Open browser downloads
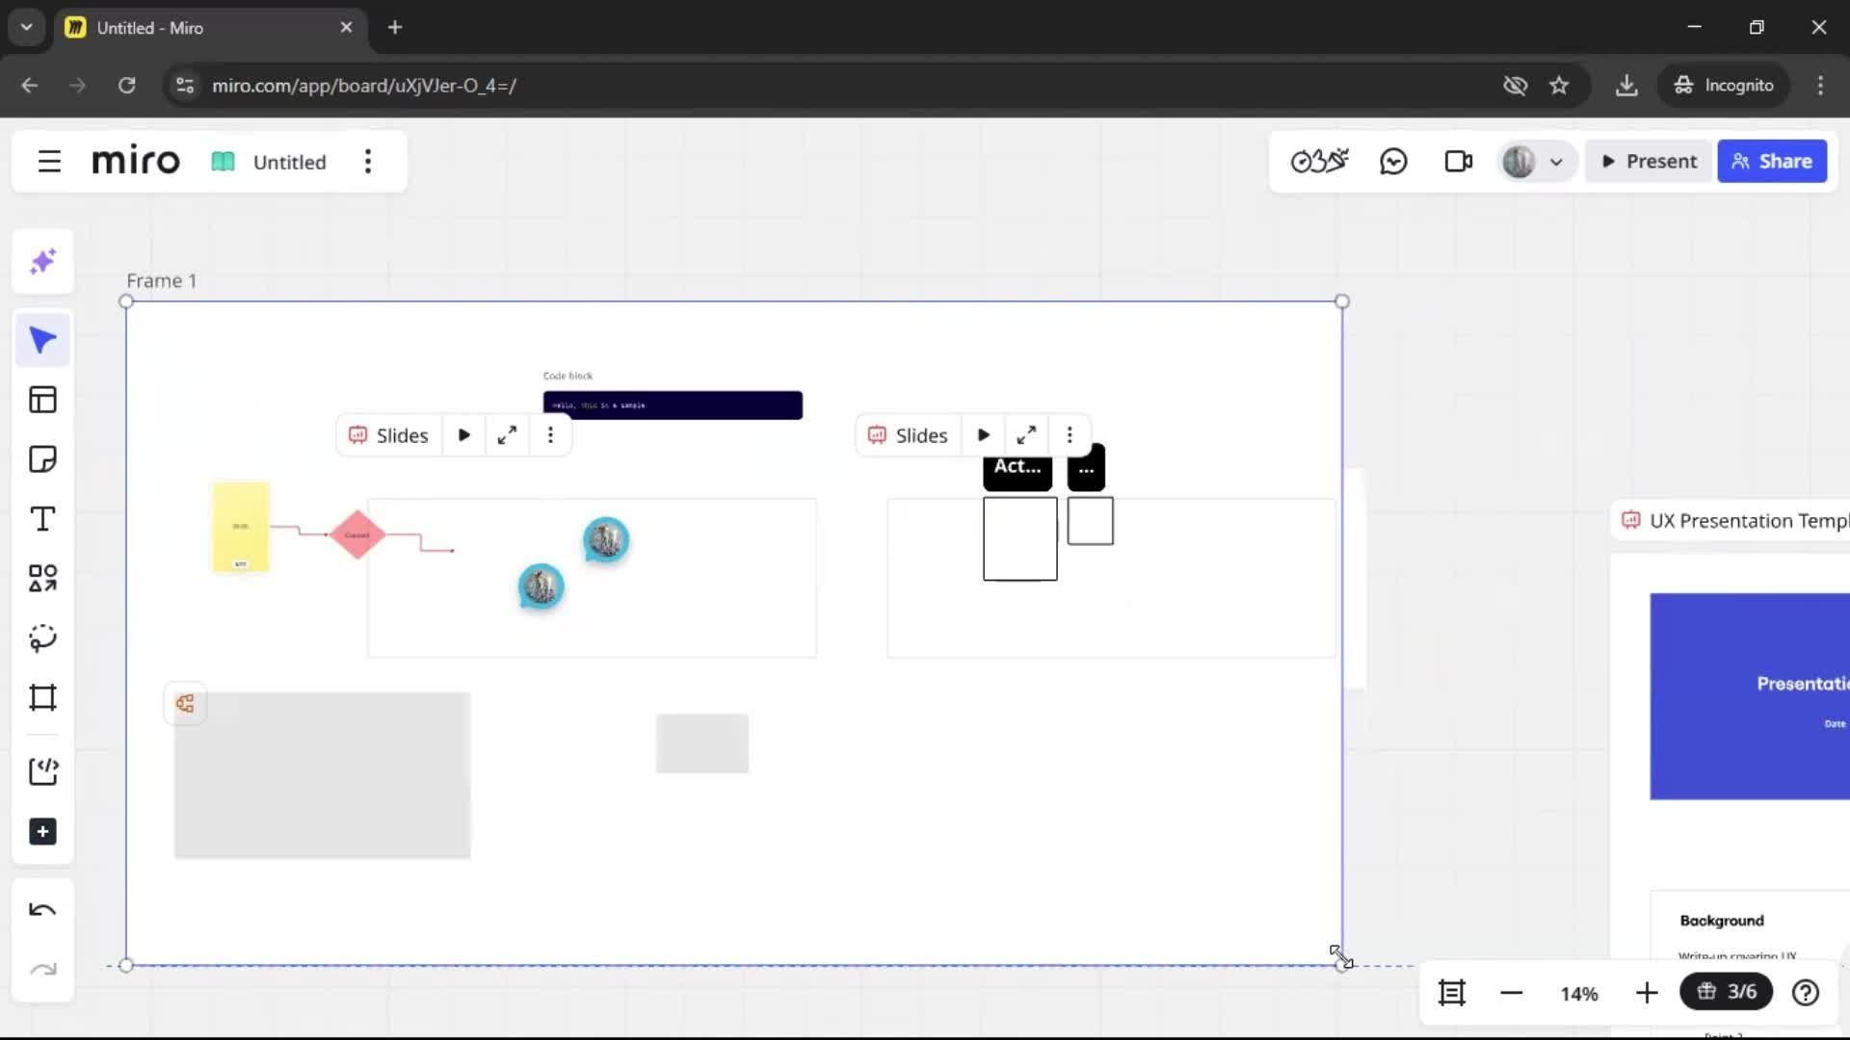Screen dimensions: 1850x1040 coord(1626,86)
